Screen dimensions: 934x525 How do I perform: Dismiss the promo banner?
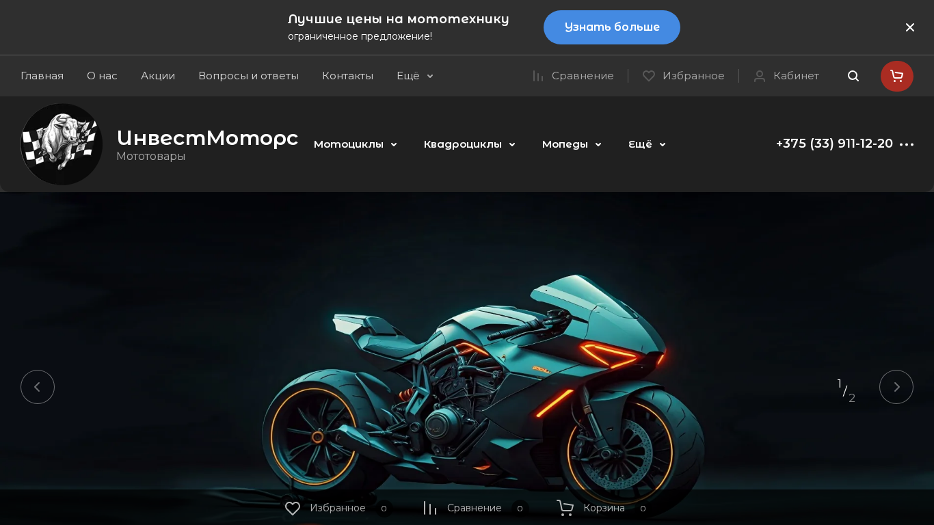pos(910,27)
